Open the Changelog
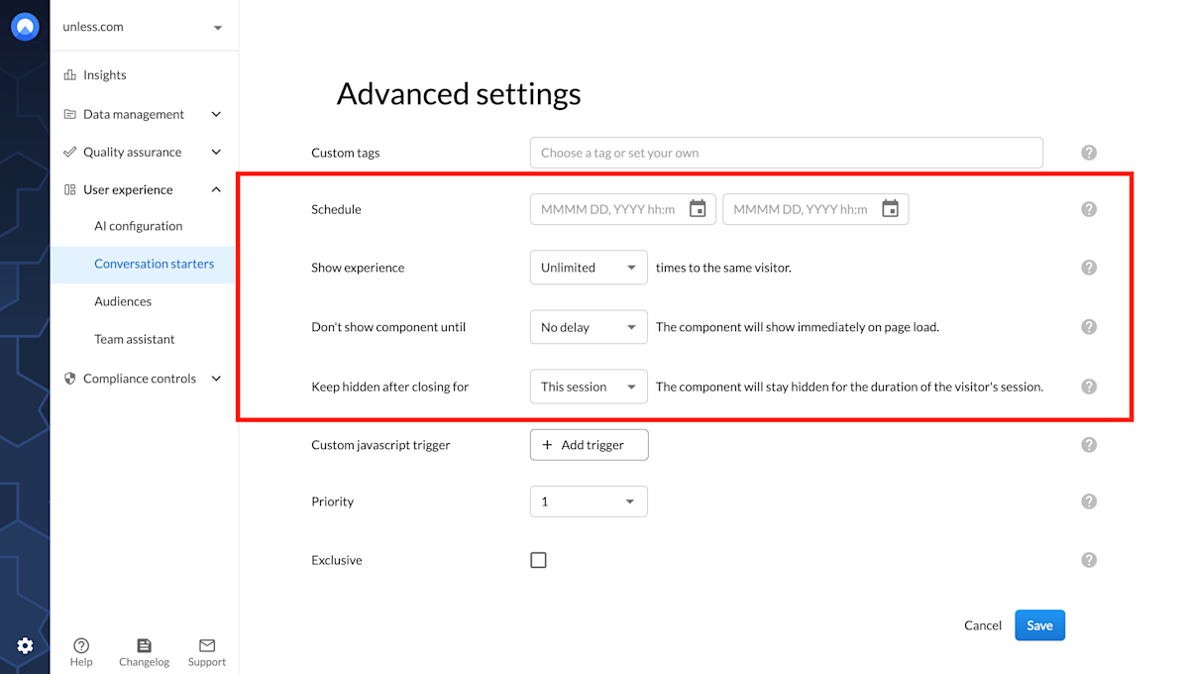The height and width of the screenshot is (674, 1189). point(144,649)
